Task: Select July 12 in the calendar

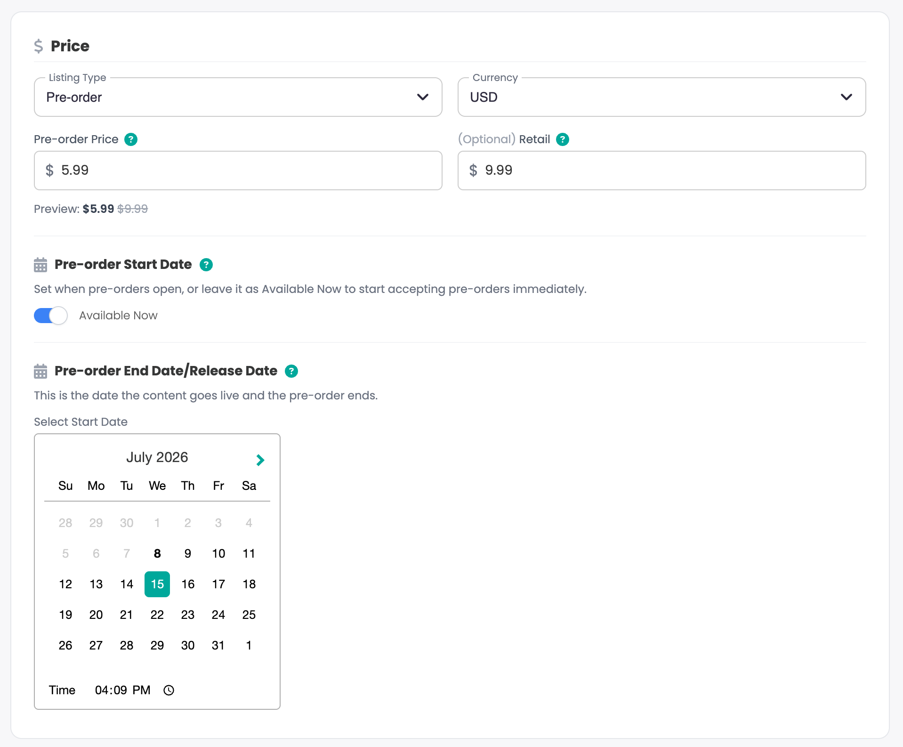Action: coord(65,584)
